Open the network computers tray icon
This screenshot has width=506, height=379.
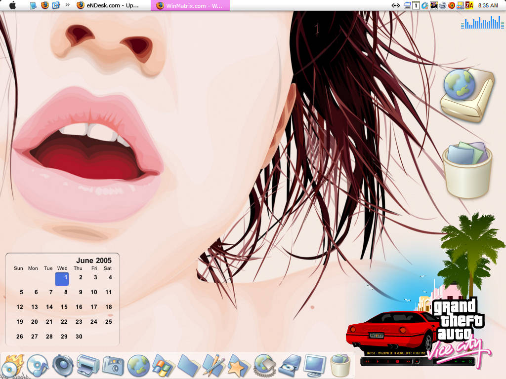coord(461,5)
